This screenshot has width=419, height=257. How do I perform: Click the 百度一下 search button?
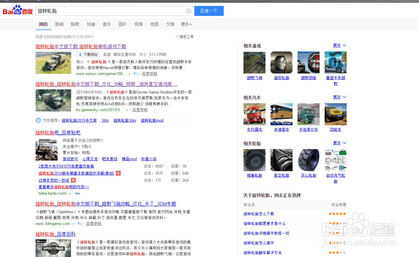click(209, 11)
